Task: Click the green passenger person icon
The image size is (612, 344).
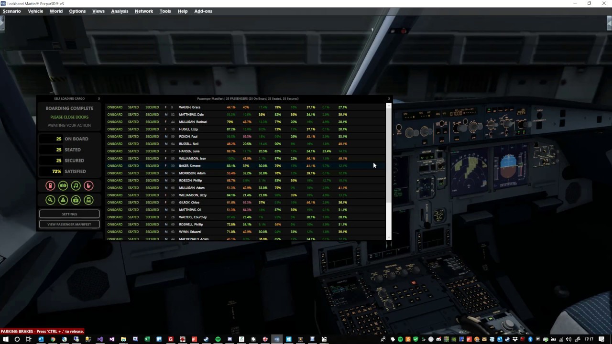Action: tap(88, 200)
